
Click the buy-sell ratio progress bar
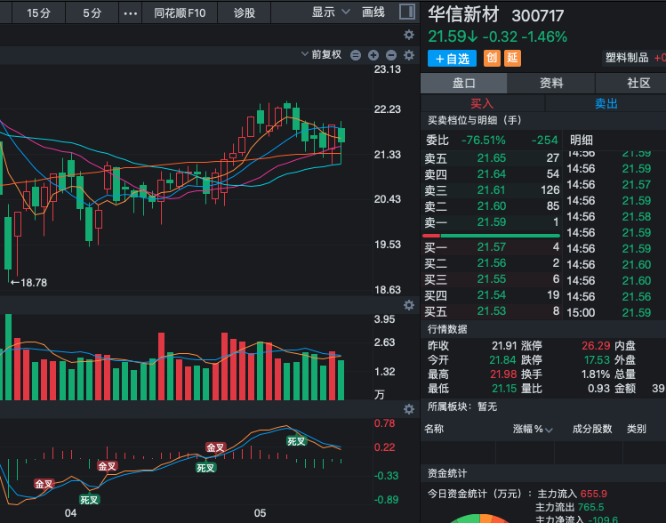tap(491, 236)
